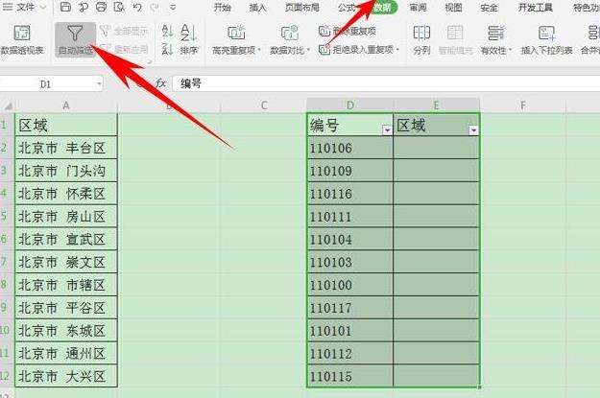
Task: Switch to the 开发工具 ribbon tab
Action: click(x=536, y=7)
